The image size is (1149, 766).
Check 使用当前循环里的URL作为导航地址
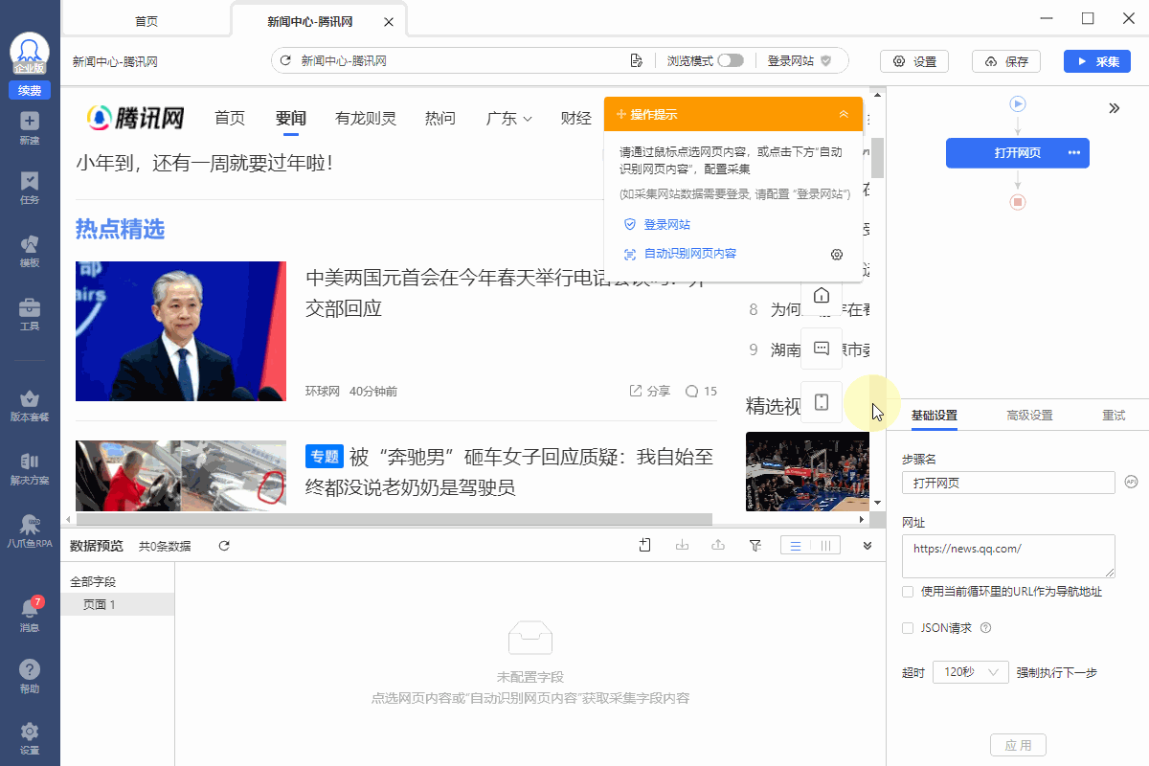(908, 592)
